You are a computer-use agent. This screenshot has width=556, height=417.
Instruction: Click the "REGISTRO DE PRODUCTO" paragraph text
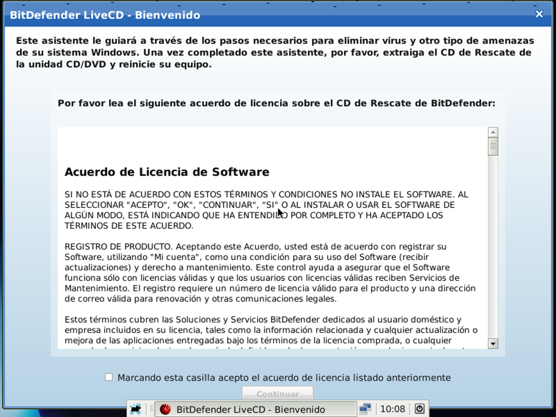click(270, 273)
